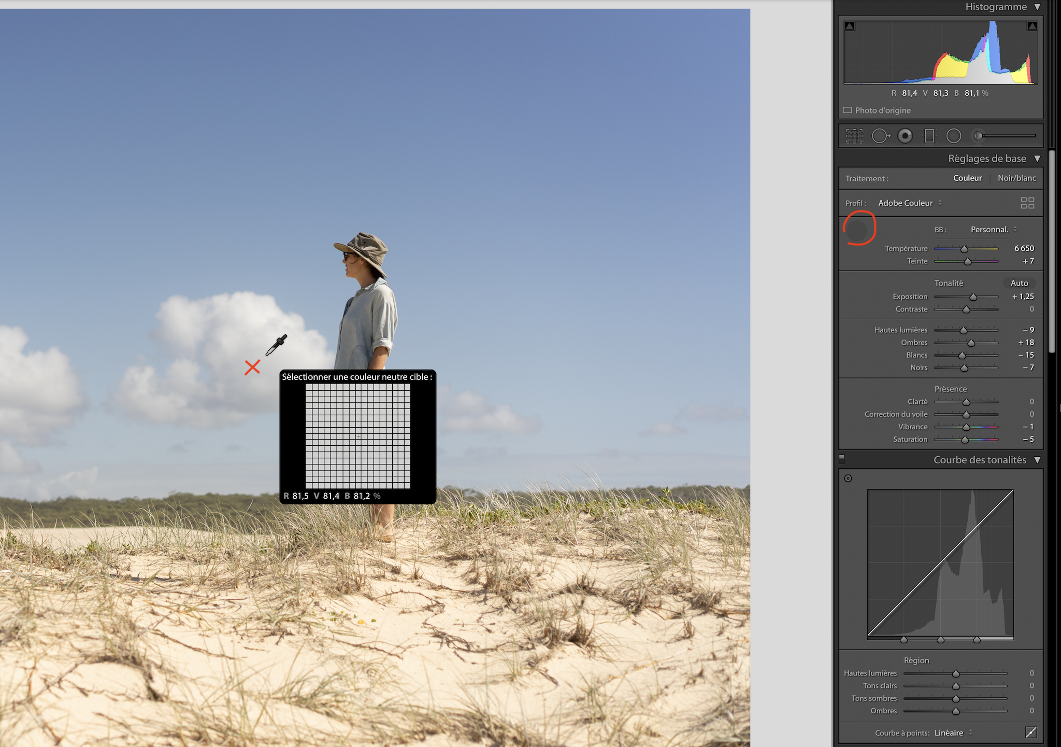1061x747 pixels.
Task: Select the Graduated filter tool
Action: [x=929, y=136]
